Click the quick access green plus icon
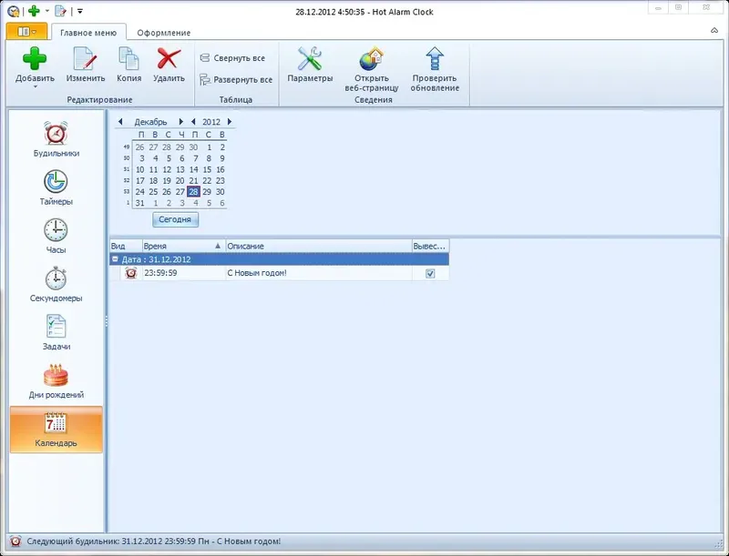729x556 pixels. point(34,11)
